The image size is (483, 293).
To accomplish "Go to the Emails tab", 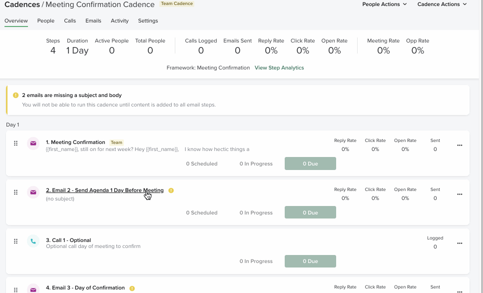I will click(x=93, y=21).
